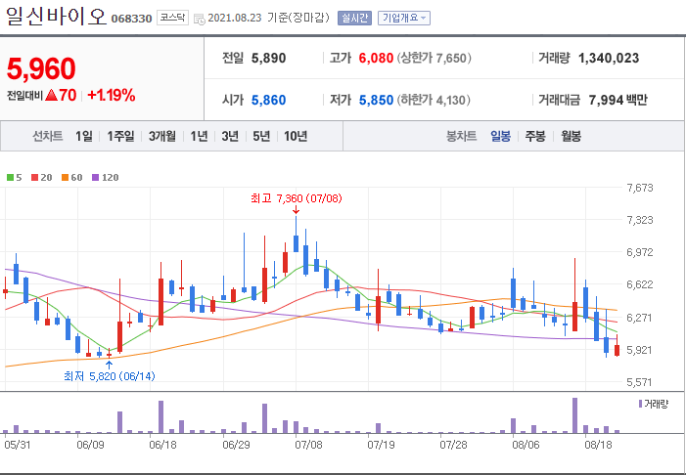Click the 일신바이오 stock name heading
The image size is (686, 475).
(x=56, y=17)
